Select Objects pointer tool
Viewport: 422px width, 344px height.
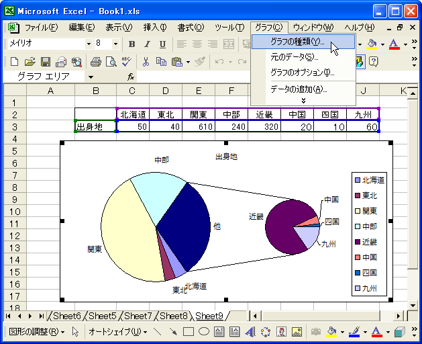75,332
